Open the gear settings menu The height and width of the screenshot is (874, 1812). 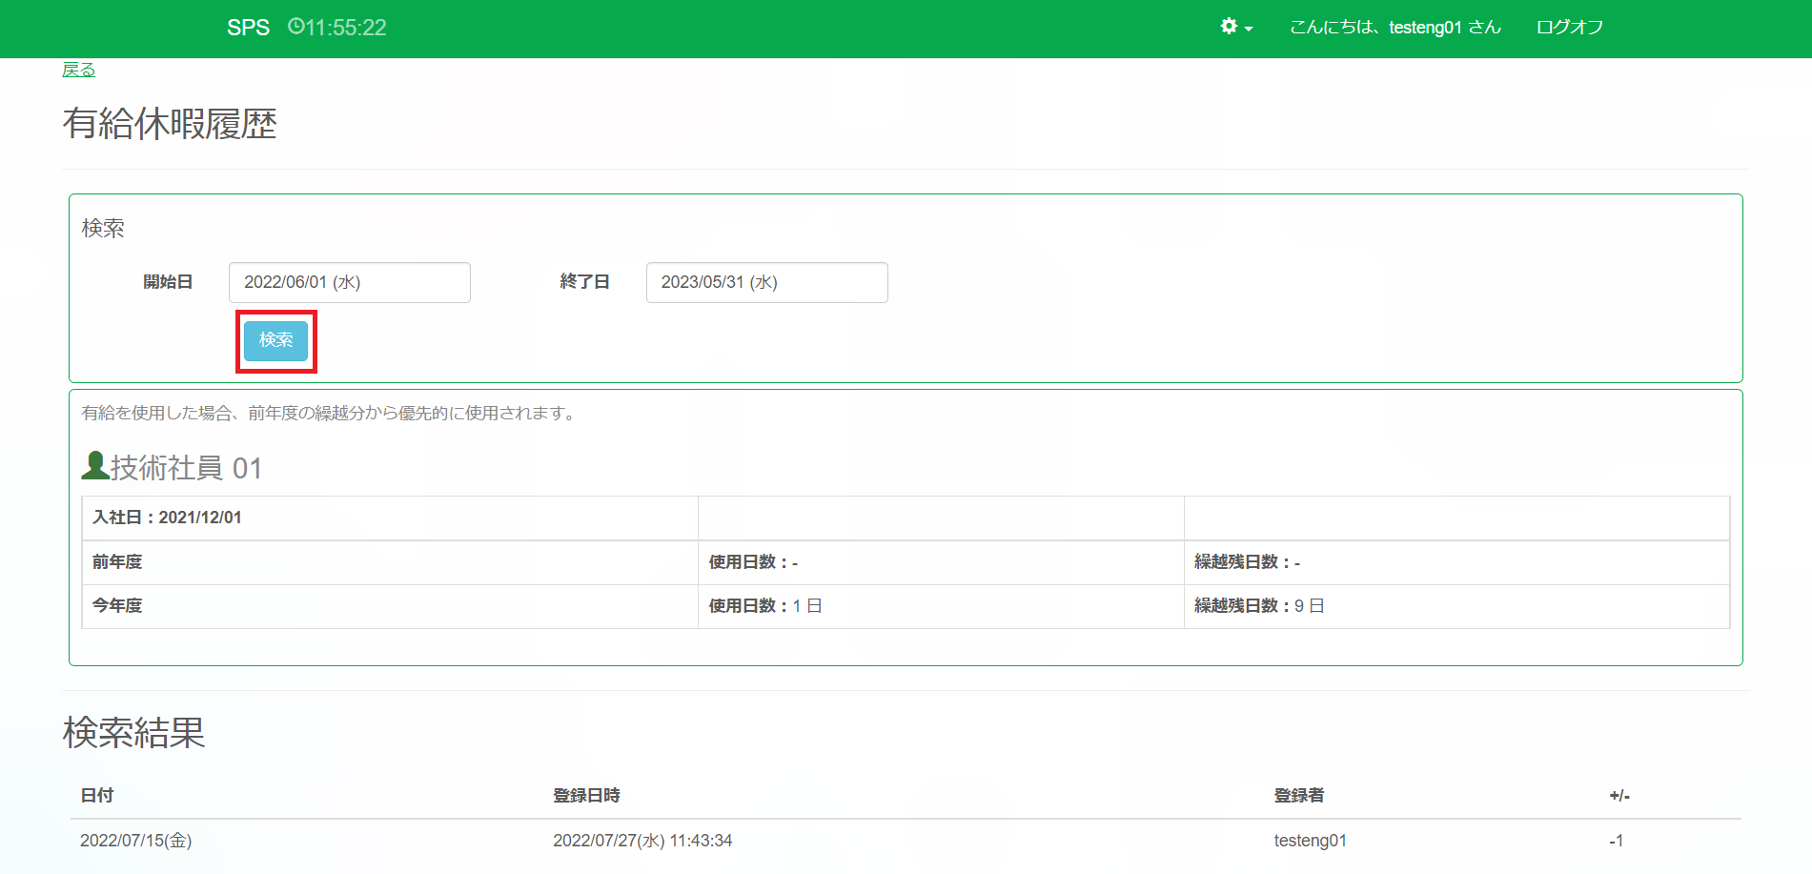1229,27
